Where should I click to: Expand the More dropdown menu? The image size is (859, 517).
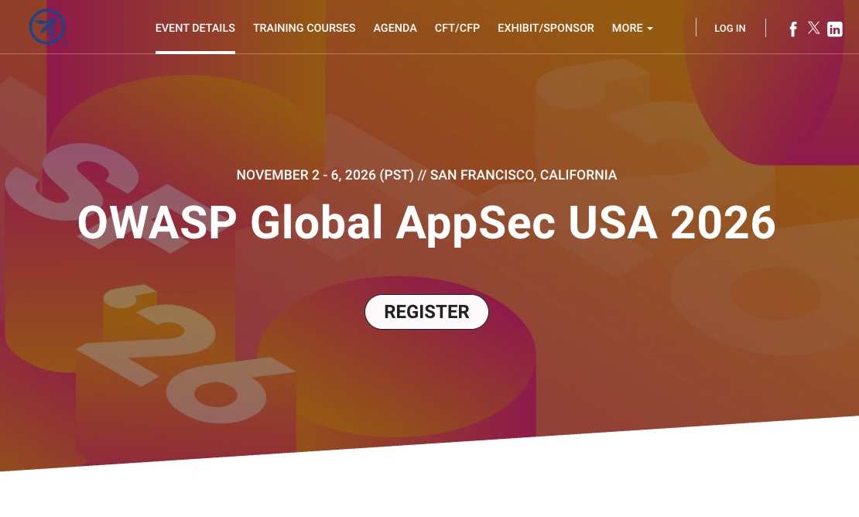[x=632, y=28]
